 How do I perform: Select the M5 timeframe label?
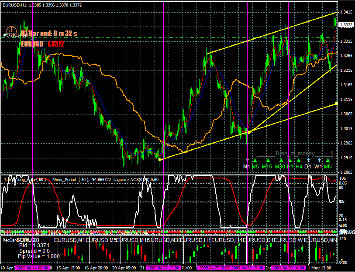[x=255, y=167]
